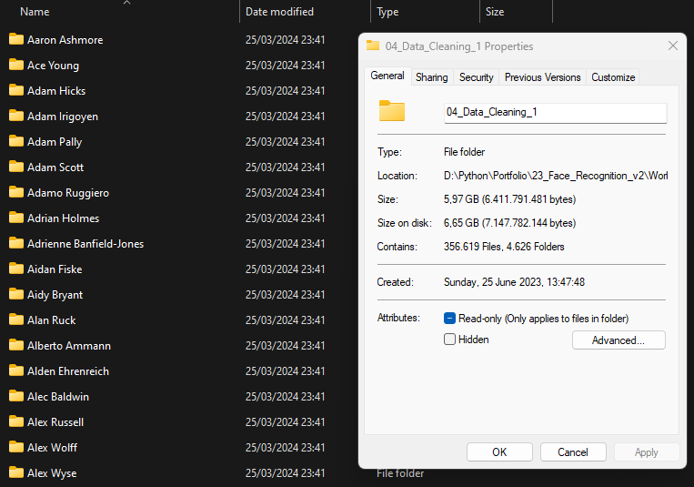The image size is (694, 487).
Task: Select the Alberto Ammann folder name
Action: (x=69, y=346)
